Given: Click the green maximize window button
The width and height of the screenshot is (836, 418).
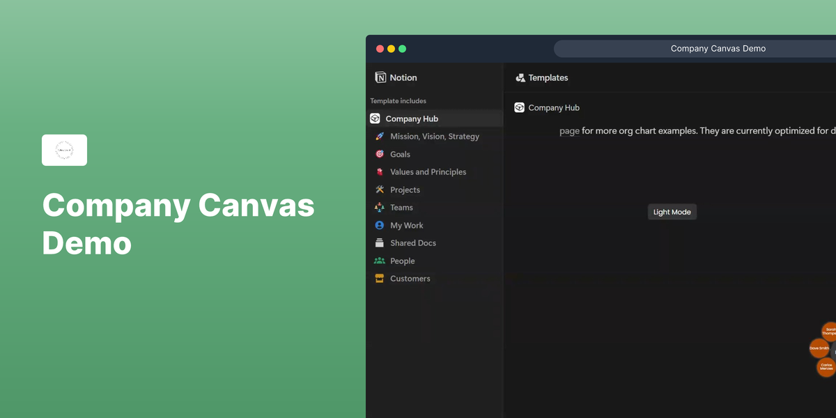Looking at the screenshot, I should [402, 49].
